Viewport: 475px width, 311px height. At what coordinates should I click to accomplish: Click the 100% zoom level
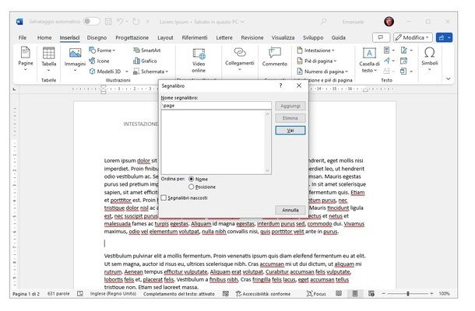(444, 293)
